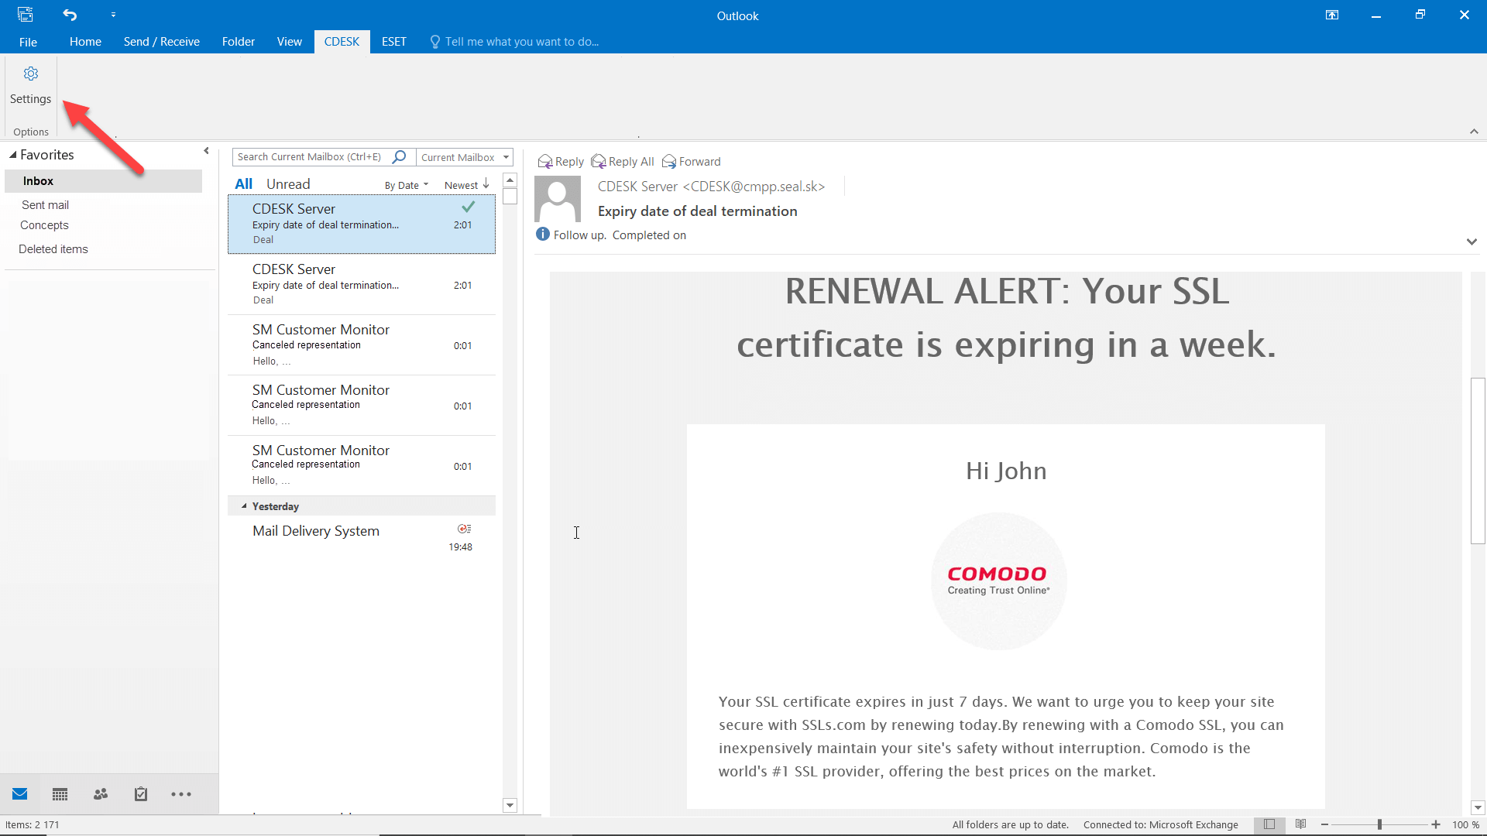
Task: Select CDESK ribbon tab
Action: click(342, 42)
